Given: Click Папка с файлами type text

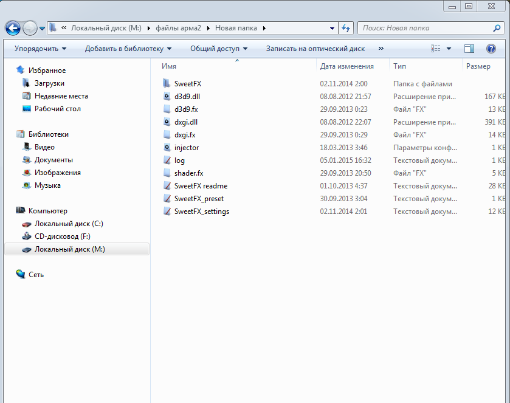Looking at the screenshot, I should [x=422, y=84].
